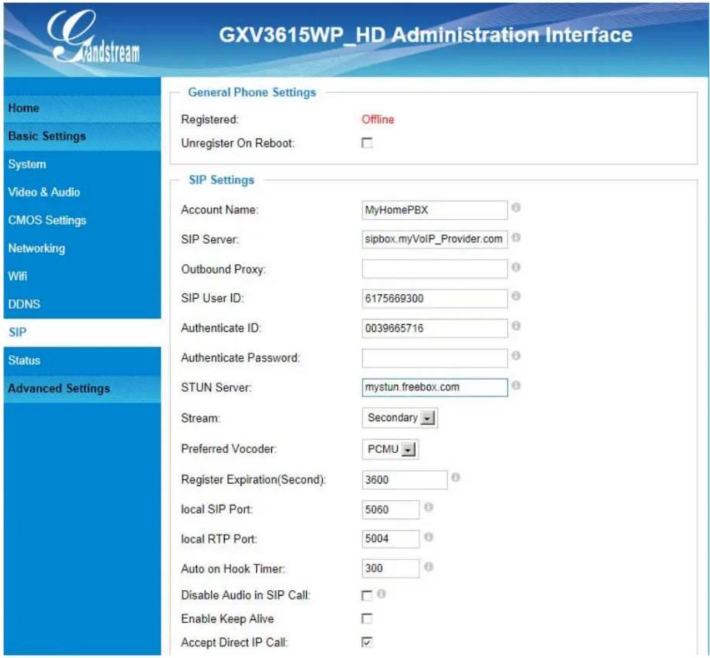Click the local SIP Port field
Screen dimensions: 710x658
pos(391,509)
